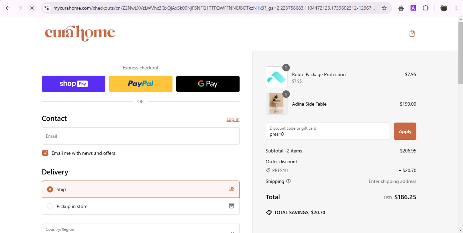Screen dimensions: 463x233
Task: Go back to the previous page
Action: click(x=8, y=8)
